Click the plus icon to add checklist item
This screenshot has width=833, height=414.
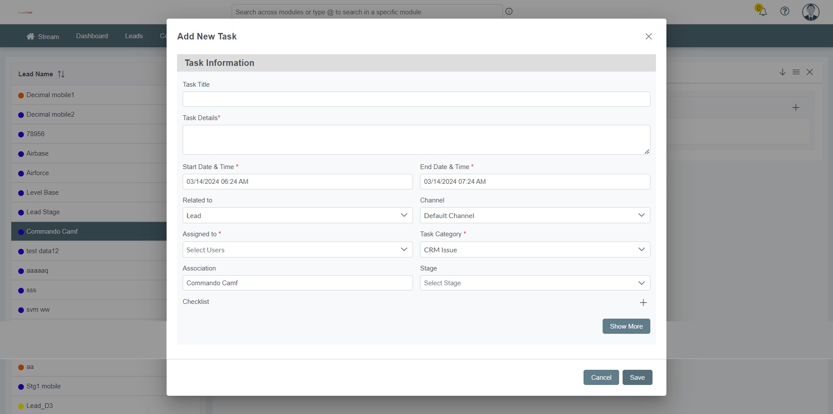pyautogui.click(x=643, y=303)
